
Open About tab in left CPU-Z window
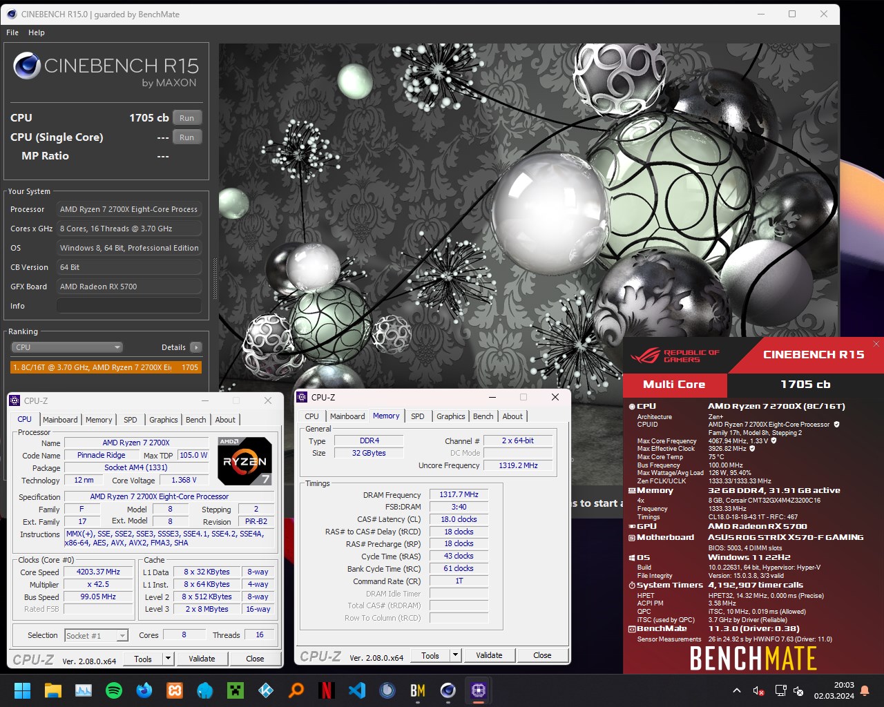point(225,420)
